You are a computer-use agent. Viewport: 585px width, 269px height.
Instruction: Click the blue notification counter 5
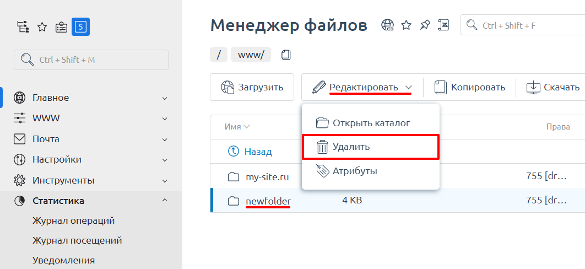click(80, 27)
